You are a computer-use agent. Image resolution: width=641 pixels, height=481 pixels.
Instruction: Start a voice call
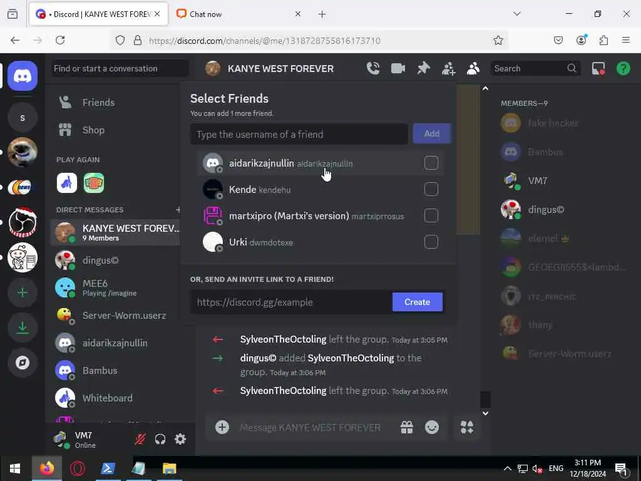click(373, 68)
